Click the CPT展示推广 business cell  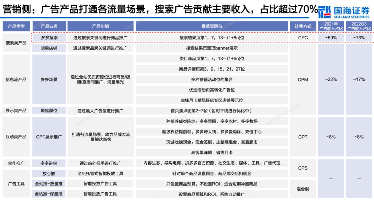click(x=49, y=137)
